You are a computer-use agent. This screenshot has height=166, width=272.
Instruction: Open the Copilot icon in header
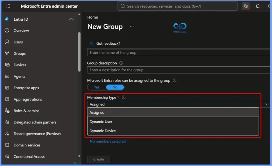(x=246, y=6)
